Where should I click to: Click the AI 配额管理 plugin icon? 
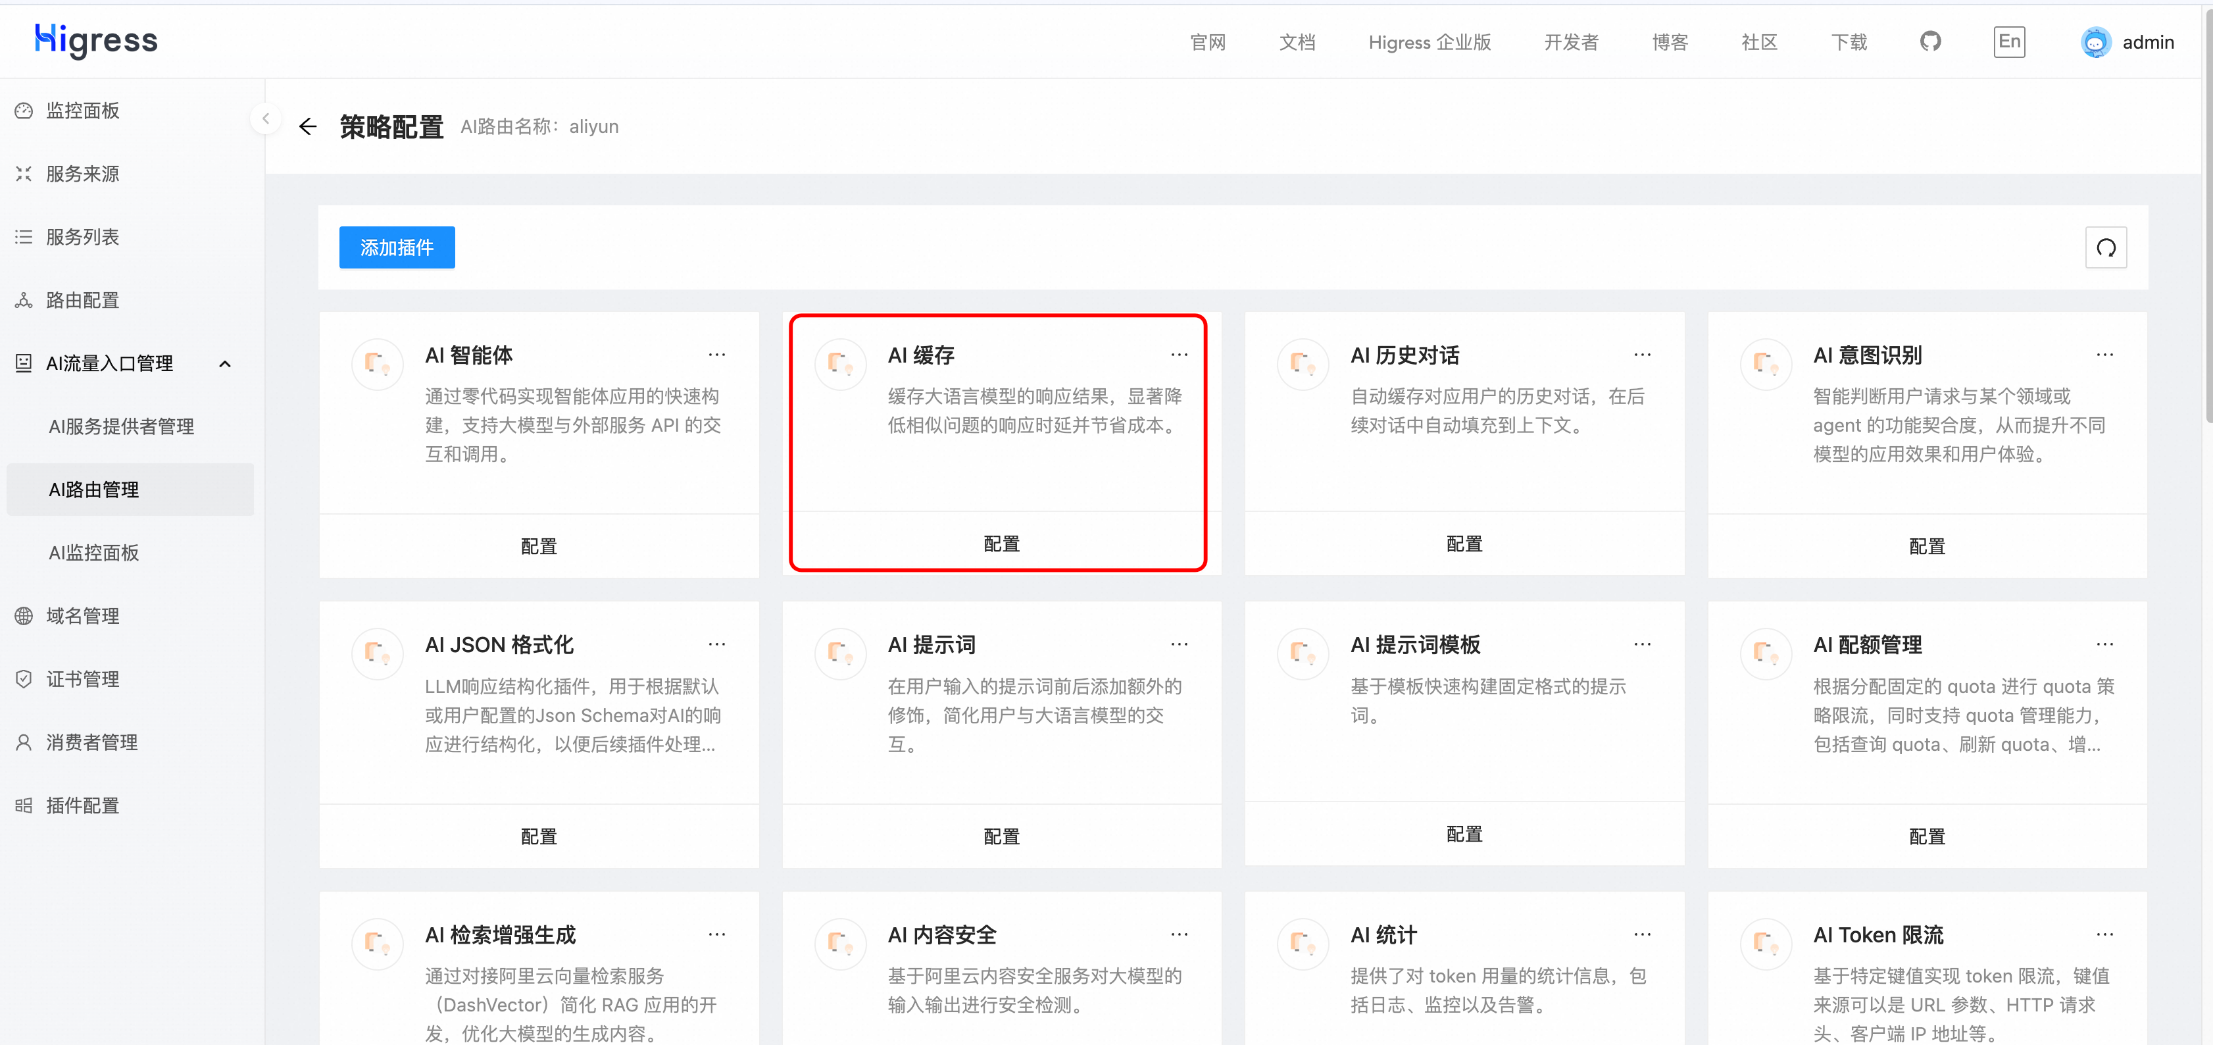(1766, 654)
